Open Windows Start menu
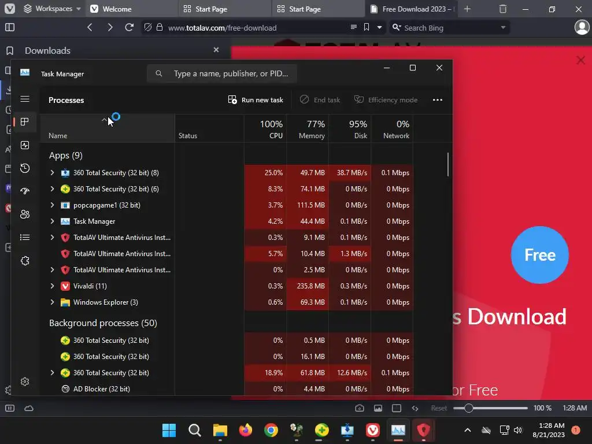The image size is (592, 444). (x=169, y=430)
